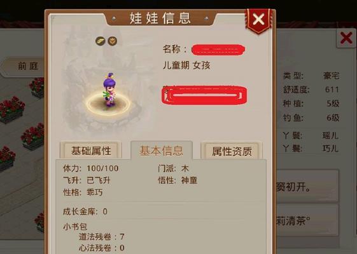Click the 悟性 神童 label
This screenshot has height=254, width=357.
(x=178, y=180)
